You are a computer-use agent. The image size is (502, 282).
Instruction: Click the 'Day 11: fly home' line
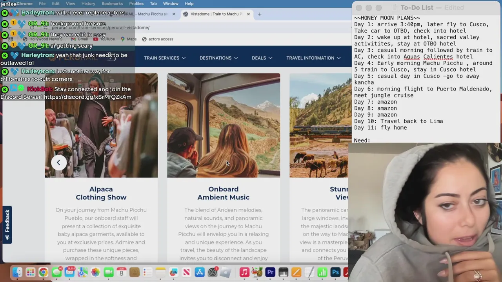[380, 128]
